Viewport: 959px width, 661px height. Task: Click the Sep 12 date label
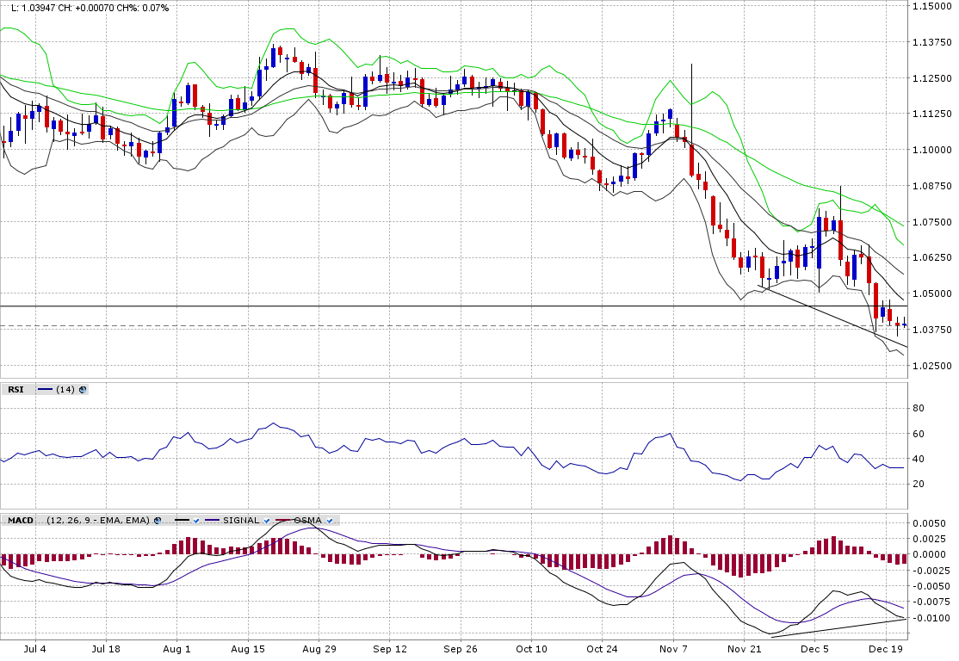coord(390,649)
